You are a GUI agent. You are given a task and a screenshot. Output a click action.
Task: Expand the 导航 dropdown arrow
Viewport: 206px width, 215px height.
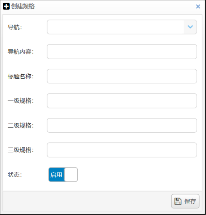click(x=190, y=27)
